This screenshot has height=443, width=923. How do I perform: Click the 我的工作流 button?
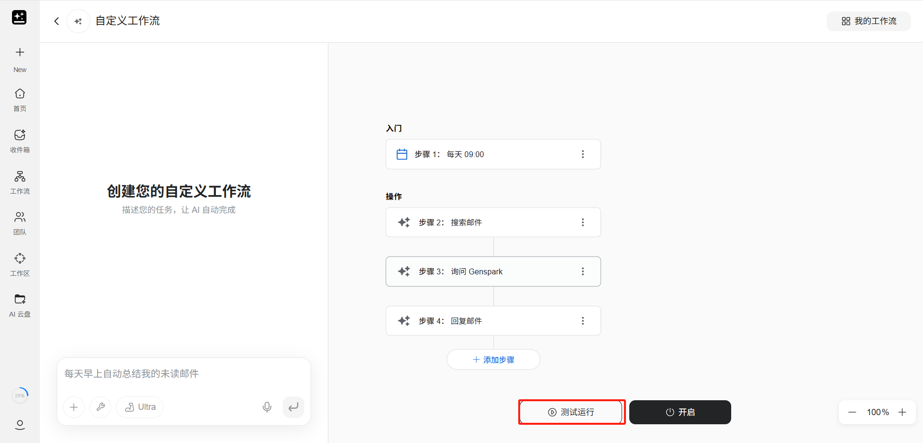869,21
